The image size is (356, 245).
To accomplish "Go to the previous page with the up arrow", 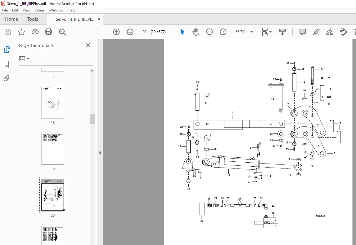I will coord(116,32).
